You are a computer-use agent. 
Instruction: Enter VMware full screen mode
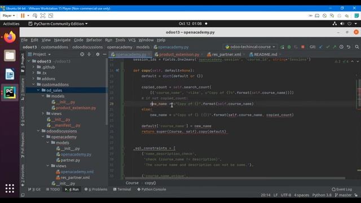[43, 16]
